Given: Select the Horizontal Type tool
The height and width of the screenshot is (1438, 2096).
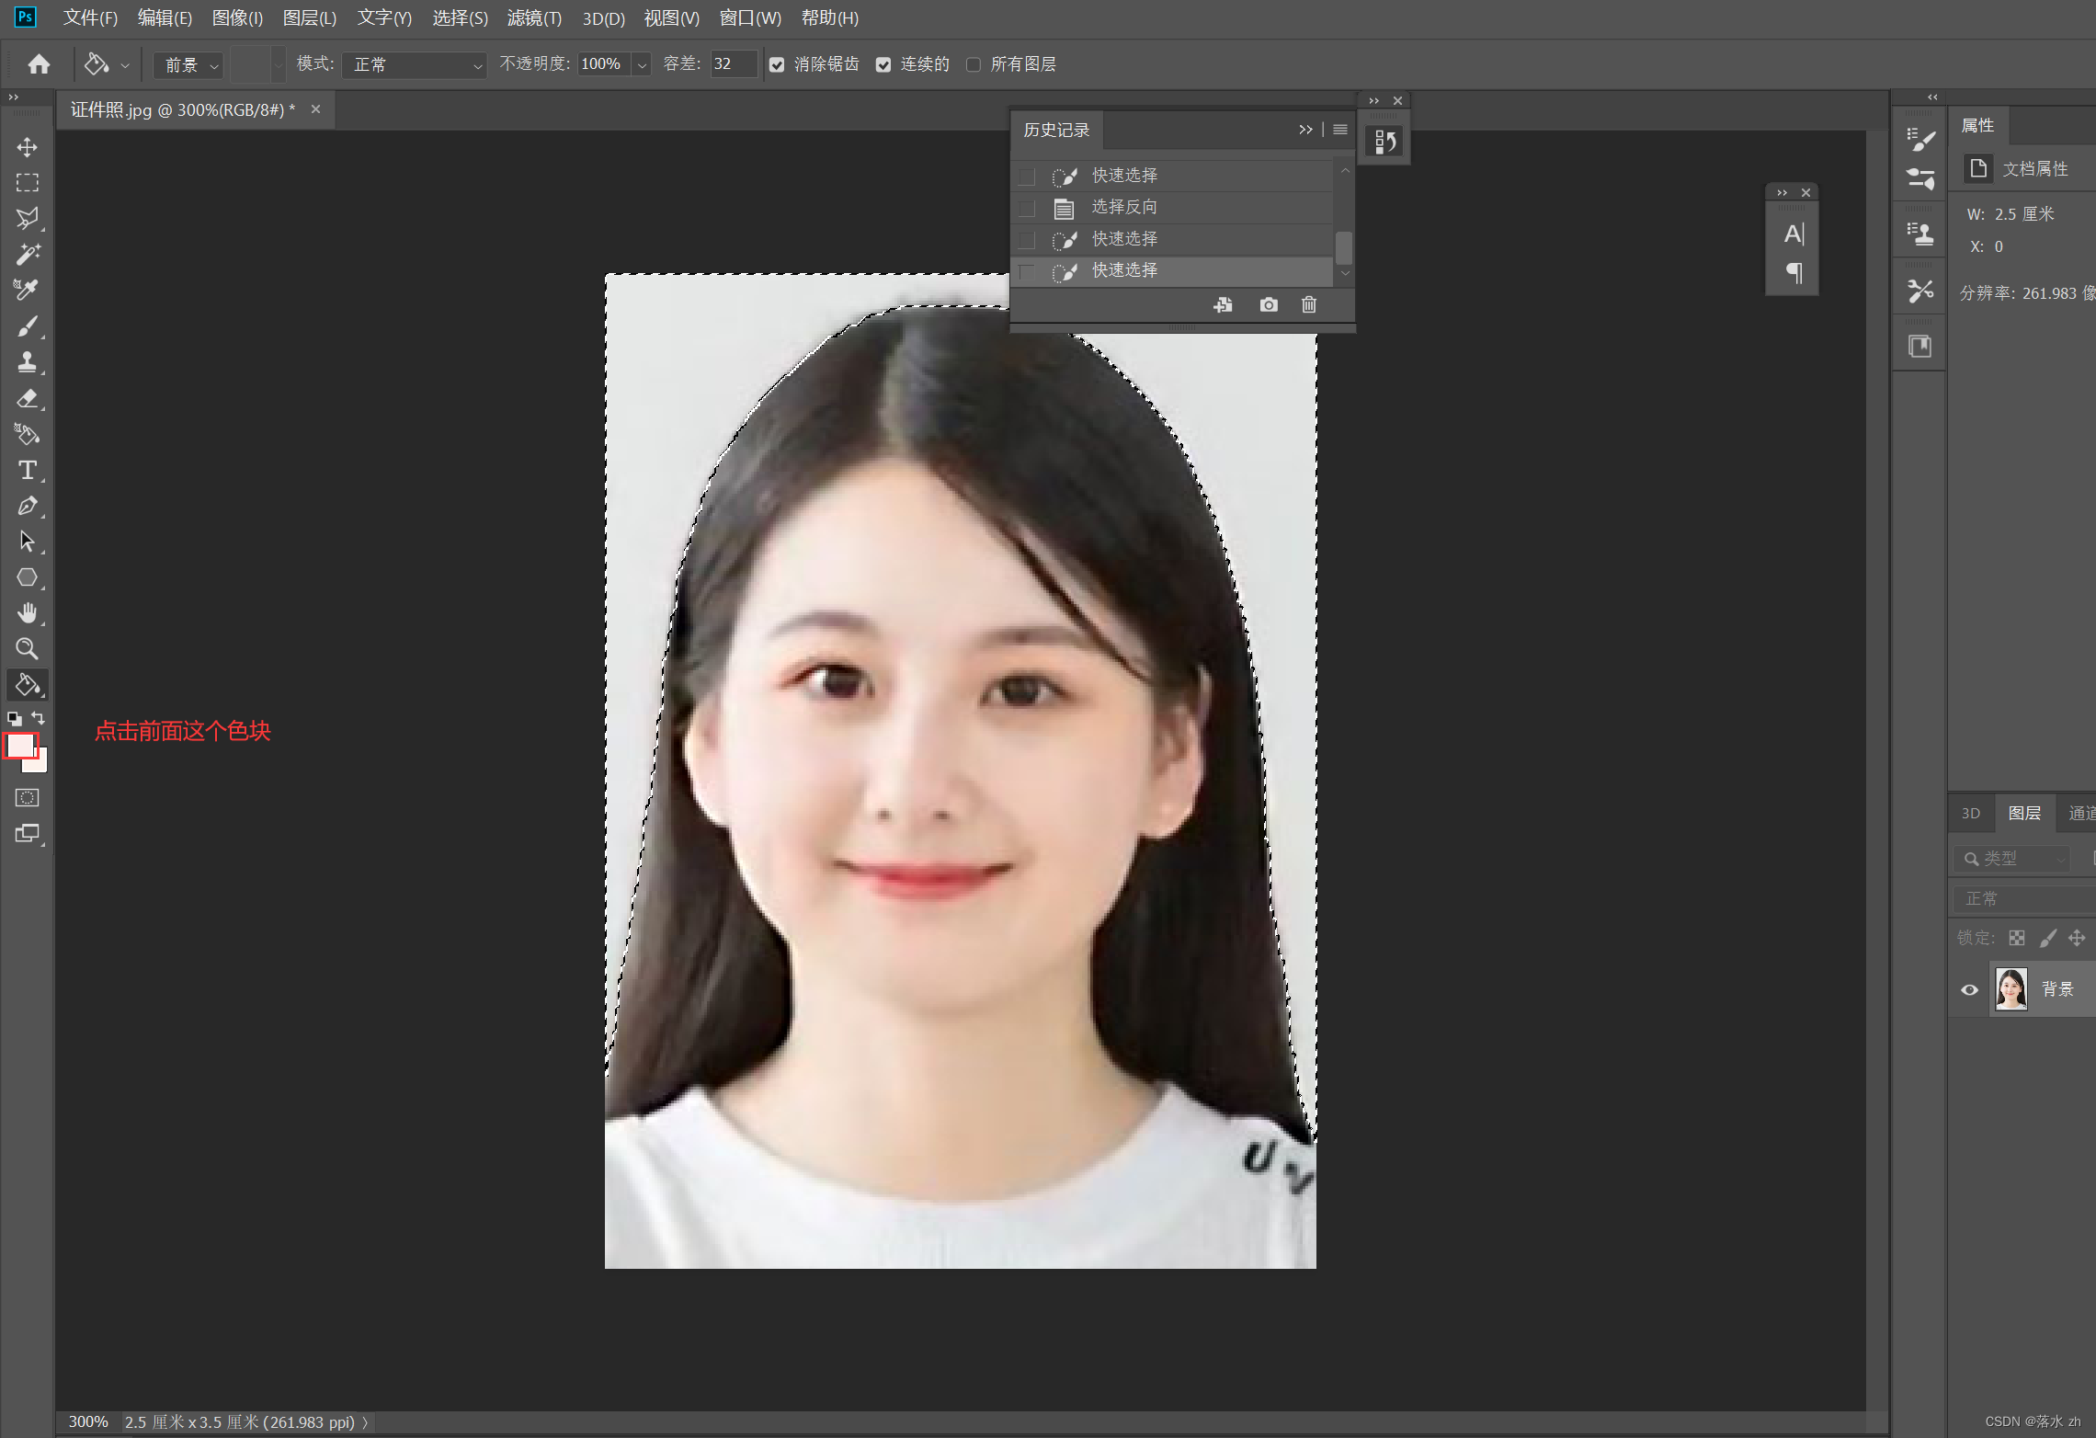Looking at the screenshot, I should [27, 470].
